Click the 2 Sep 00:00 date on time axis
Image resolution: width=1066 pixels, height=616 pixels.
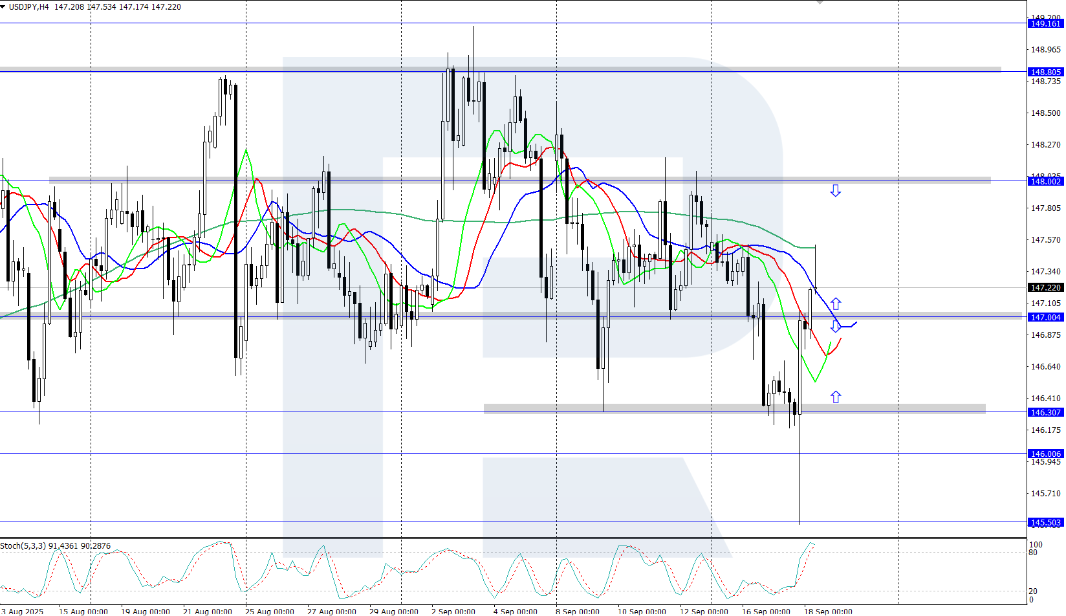pos(453,611)
